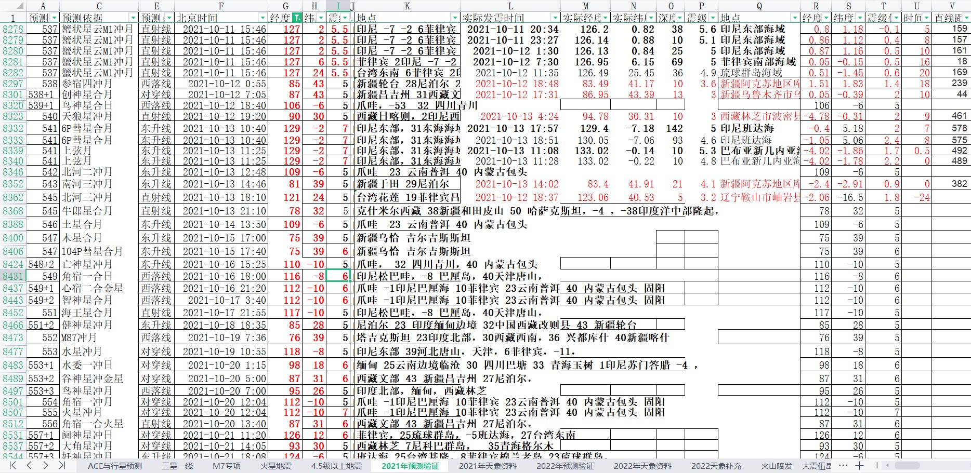Viewport: 971px width, 473px height.
Task: Open the 2022年天象资料 sheet tab
Action: pos(642,466)
